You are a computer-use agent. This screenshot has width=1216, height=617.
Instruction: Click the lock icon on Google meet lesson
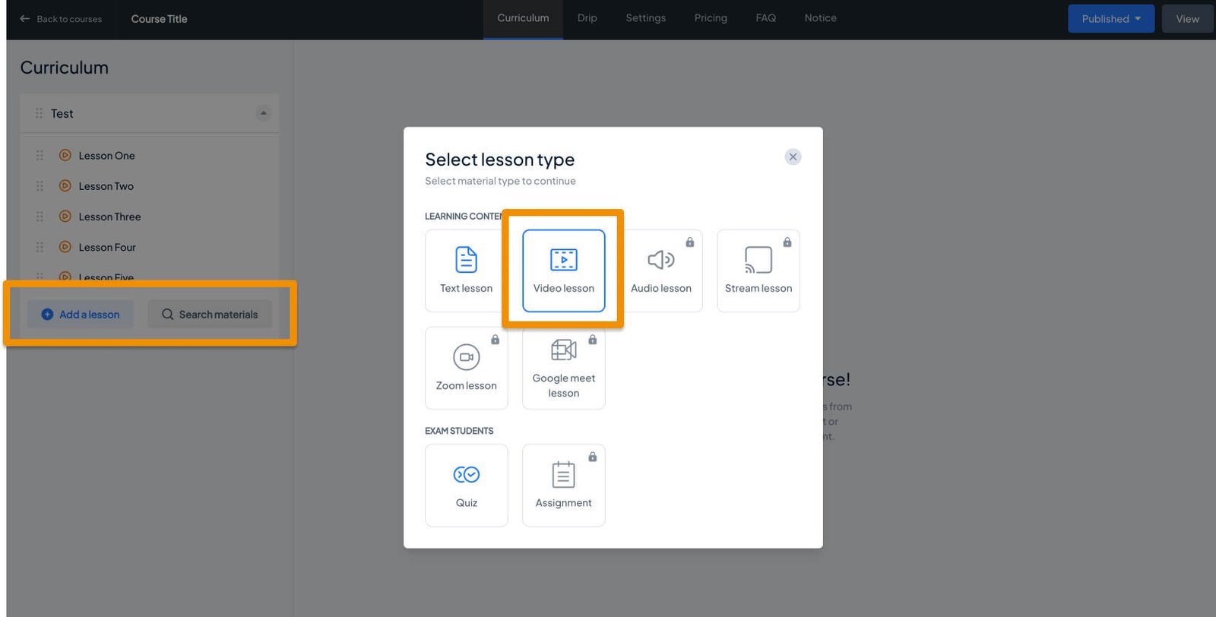point(593,340)
